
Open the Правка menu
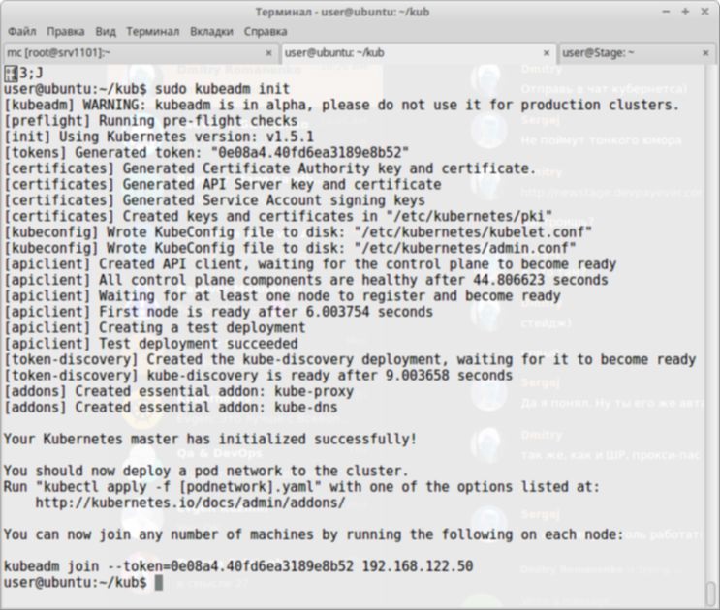pyautogui.click(x=66, y=31)
